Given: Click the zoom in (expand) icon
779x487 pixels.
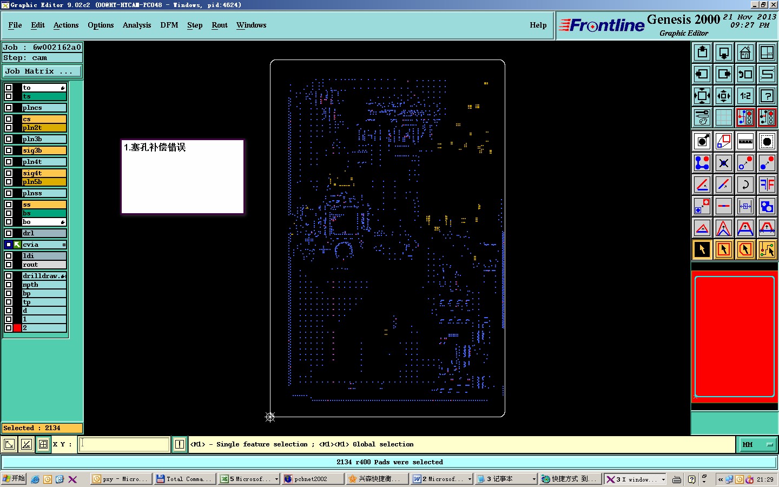Looking at the screenshot, I should click(702, 96).
